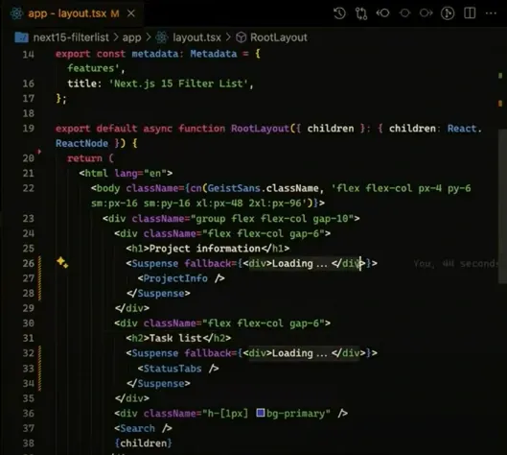Click line number 30 in the gutter
The height and width of the screenshot is (455, 507).
pyautogui.click(x=29, y=323)
